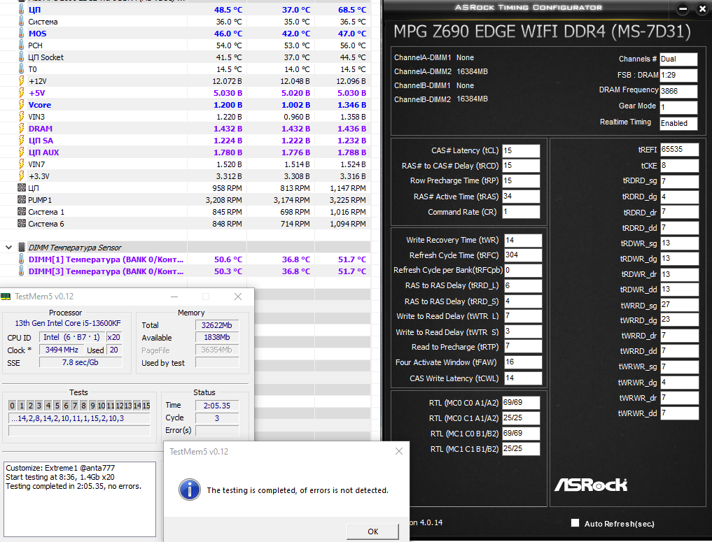Click the Channels # field showing Dual
712x542 pixels.
tap(678, 59)
